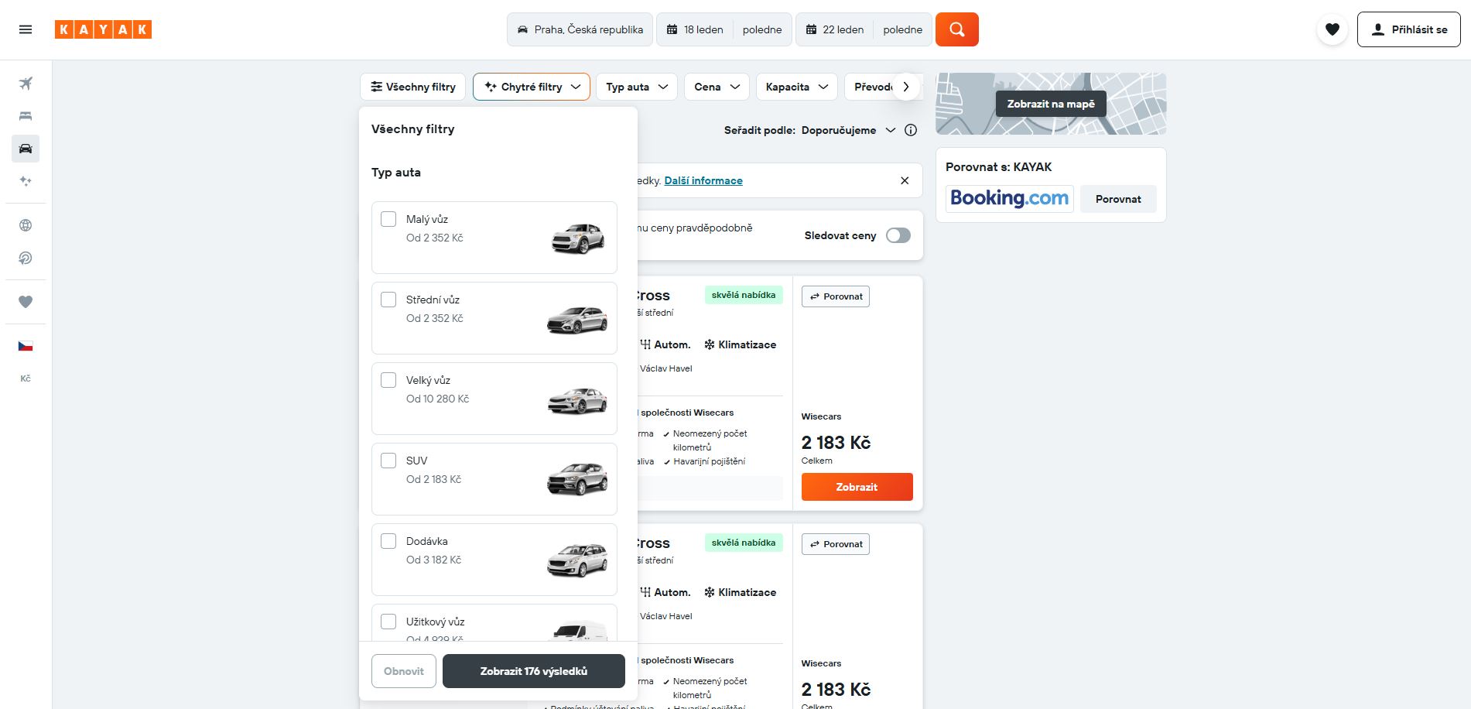Check the Dodávka checkbox
The width and height of the screenshot is (1471, 709).
(x=388, y=541)
